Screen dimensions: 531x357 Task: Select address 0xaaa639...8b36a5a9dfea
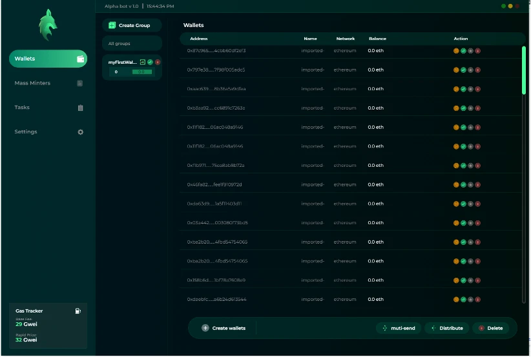pos(216,89)
